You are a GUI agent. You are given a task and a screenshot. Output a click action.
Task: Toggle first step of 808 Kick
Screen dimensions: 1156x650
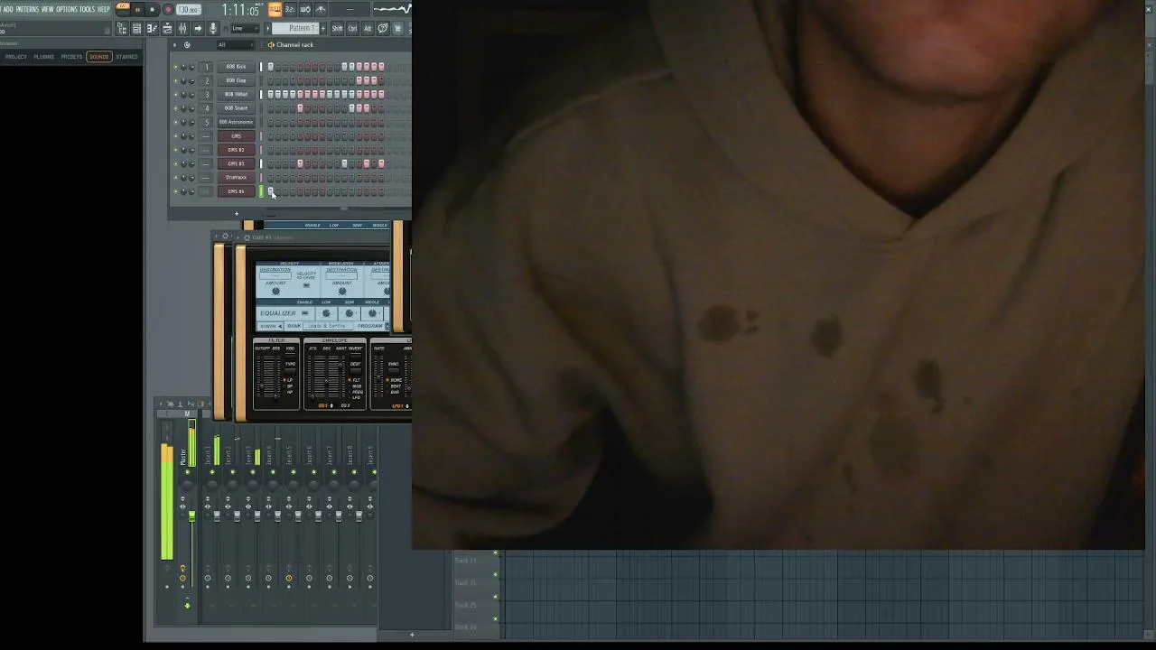pos(270,67)
